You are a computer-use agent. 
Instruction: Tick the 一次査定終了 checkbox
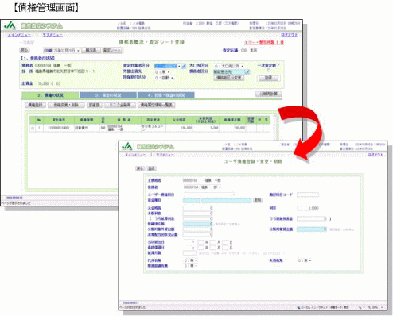pos(269,71)
